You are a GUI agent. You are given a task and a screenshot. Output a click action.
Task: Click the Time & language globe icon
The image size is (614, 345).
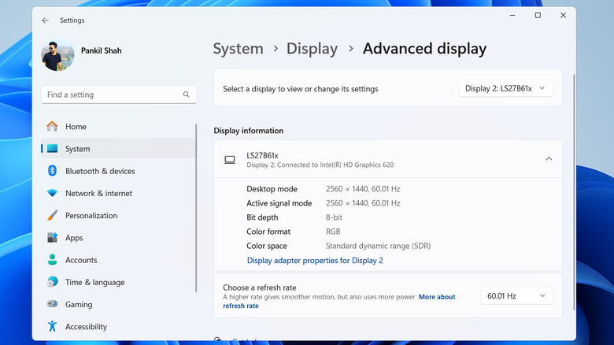52,282
